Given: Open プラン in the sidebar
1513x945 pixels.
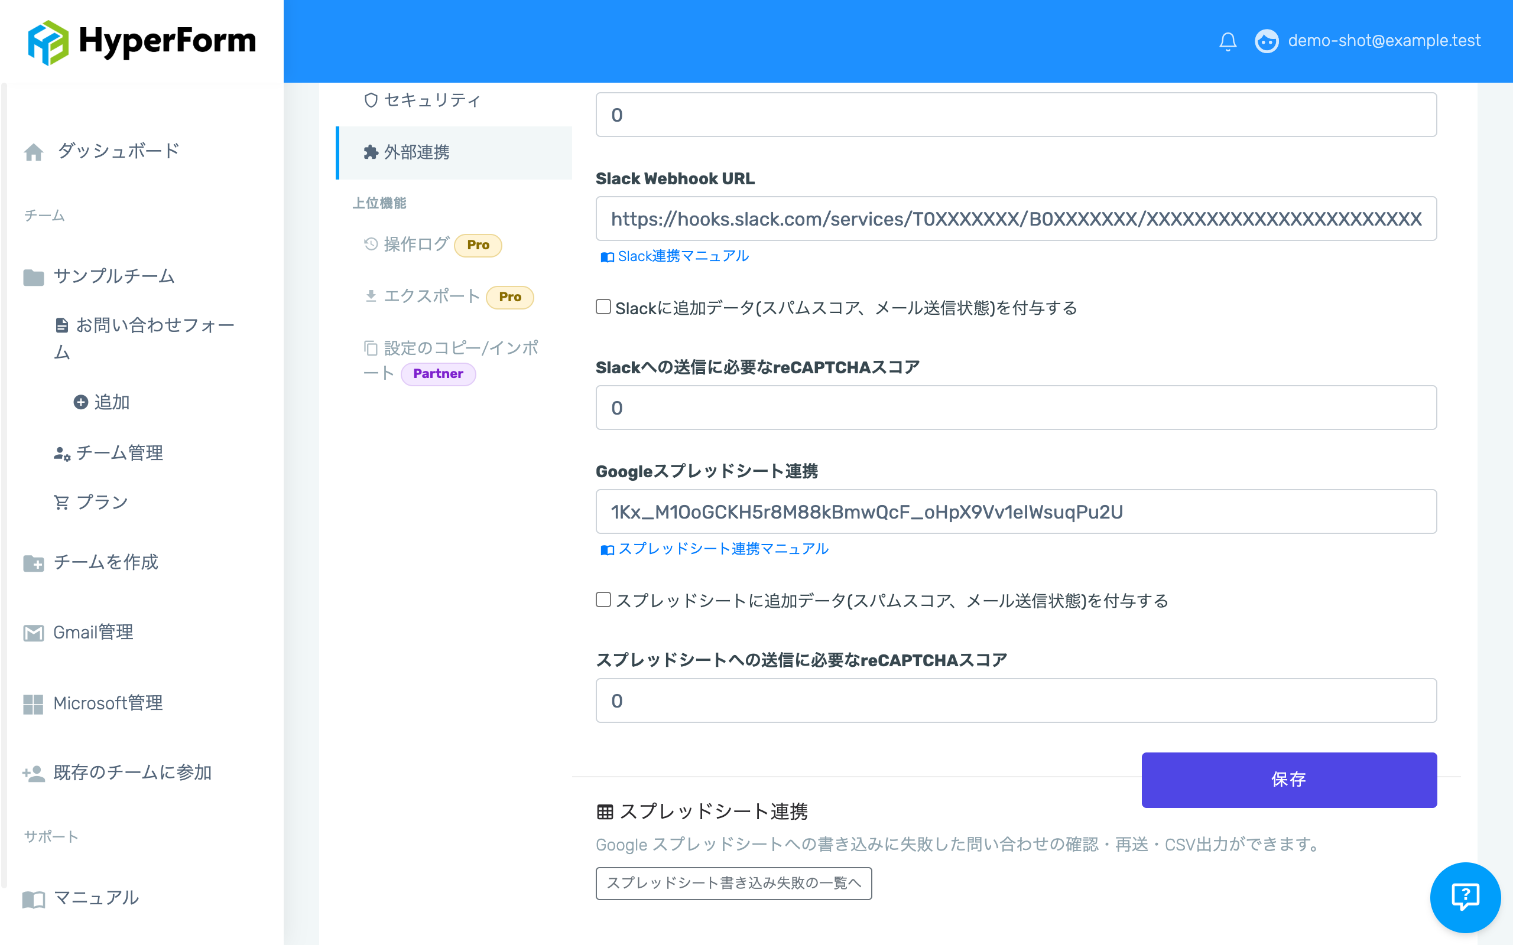Looking at the screenshot, I should click(x=91, y=502).
